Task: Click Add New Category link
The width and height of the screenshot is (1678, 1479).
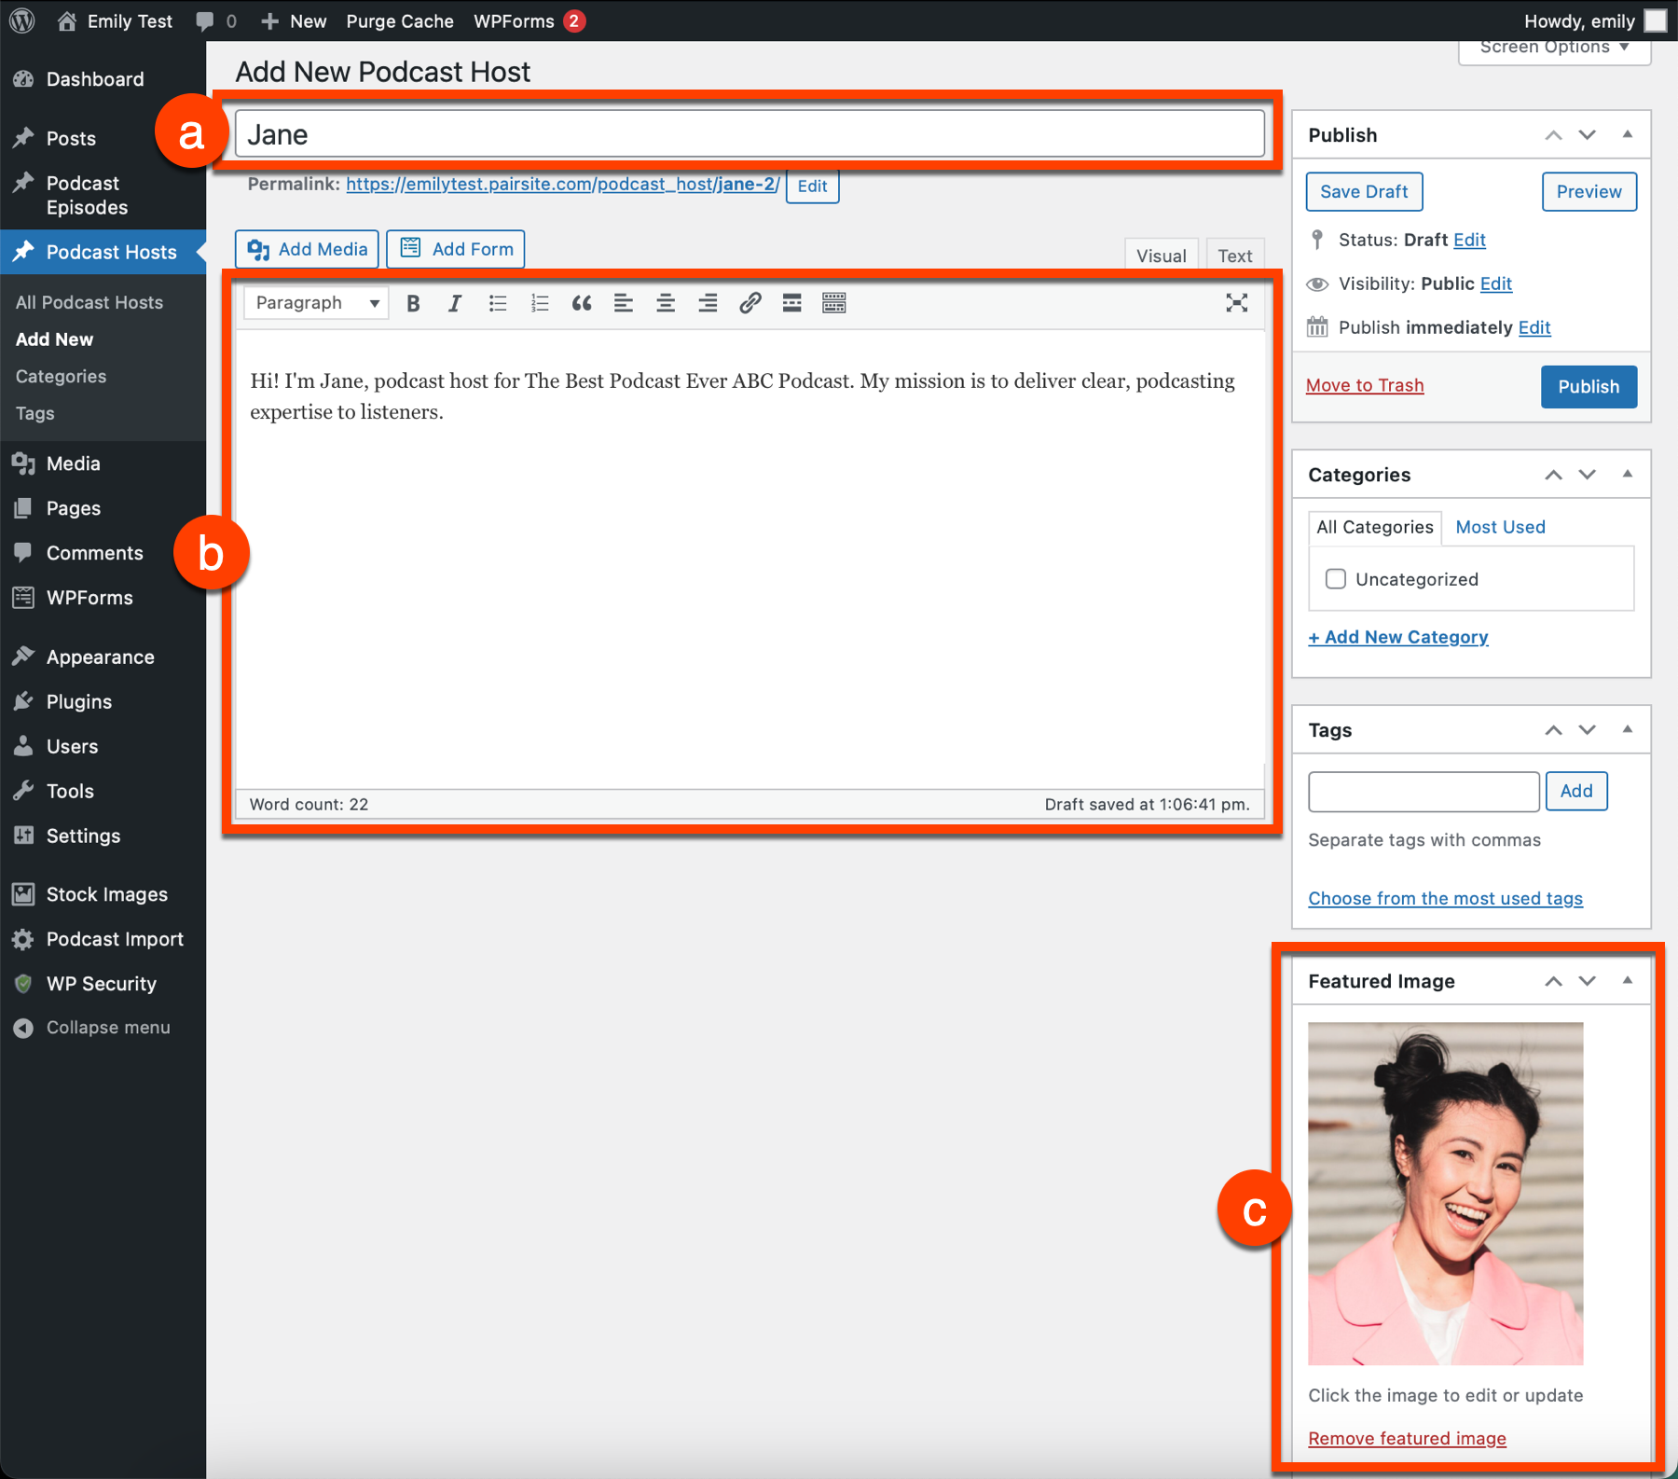Action: click(x=1398, y=637)
